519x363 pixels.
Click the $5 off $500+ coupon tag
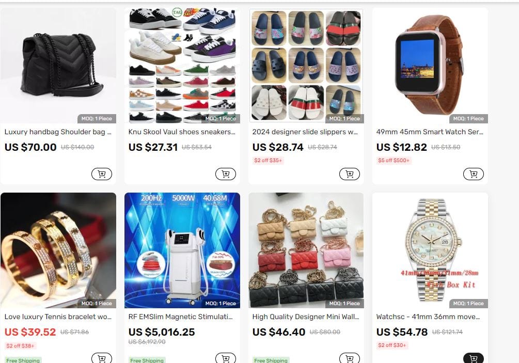point(394,161)
